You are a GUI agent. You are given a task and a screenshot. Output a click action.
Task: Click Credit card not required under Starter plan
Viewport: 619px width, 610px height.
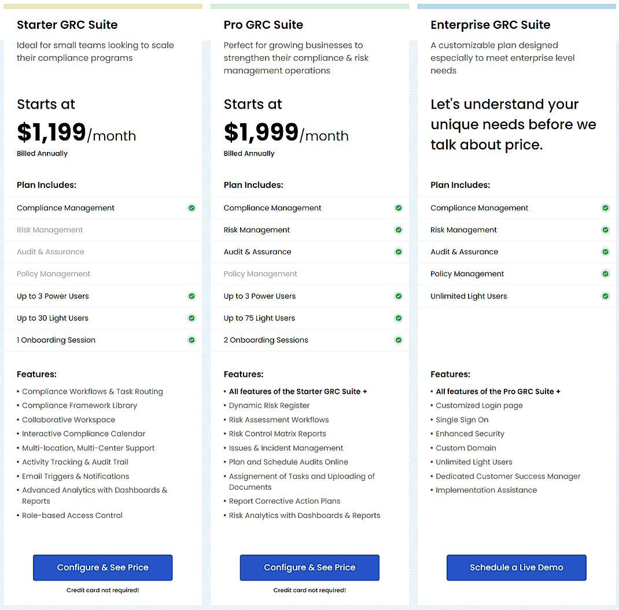click(102, 590)
